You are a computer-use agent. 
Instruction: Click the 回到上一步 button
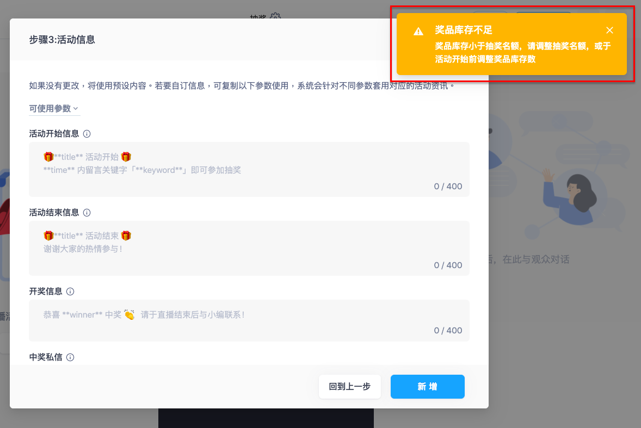pos(349,386)
